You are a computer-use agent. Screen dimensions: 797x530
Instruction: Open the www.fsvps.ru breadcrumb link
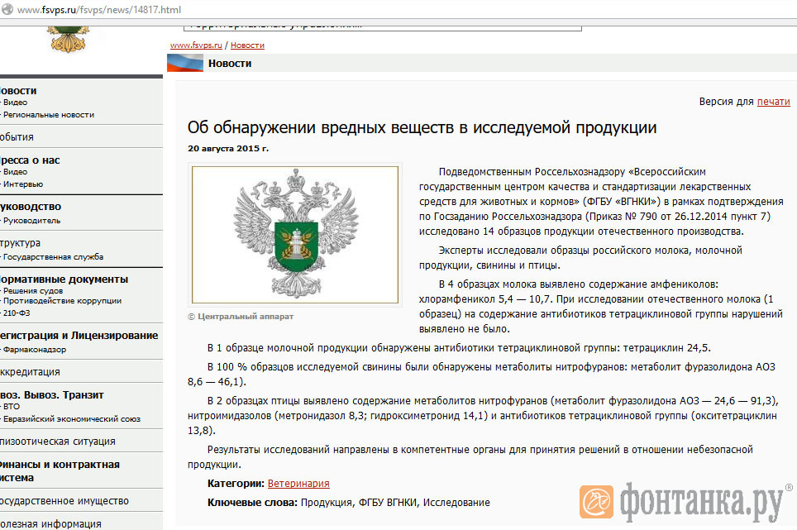pyautogui.click(x=196, y=45)
